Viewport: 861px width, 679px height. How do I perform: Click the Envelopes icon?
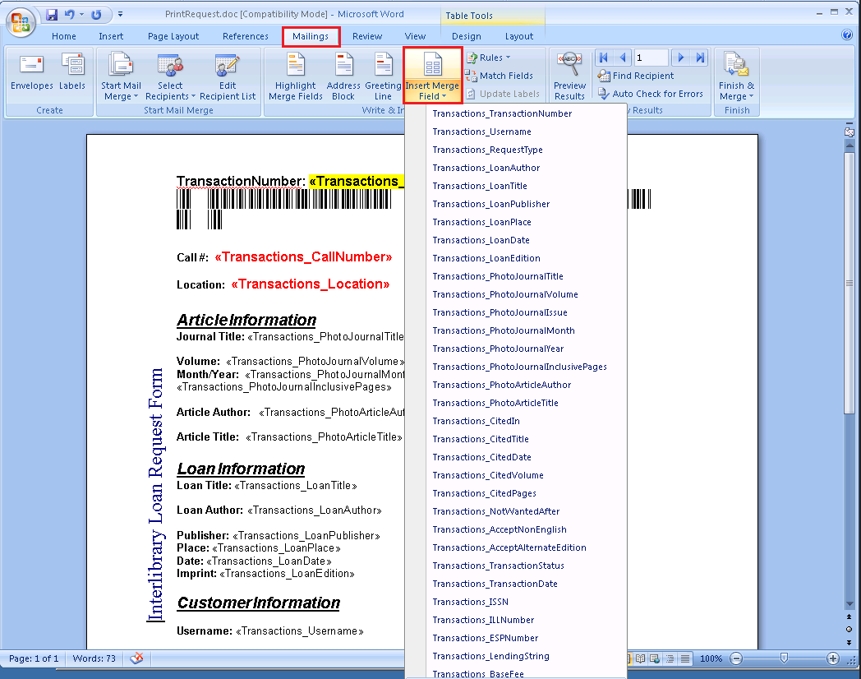31,66
